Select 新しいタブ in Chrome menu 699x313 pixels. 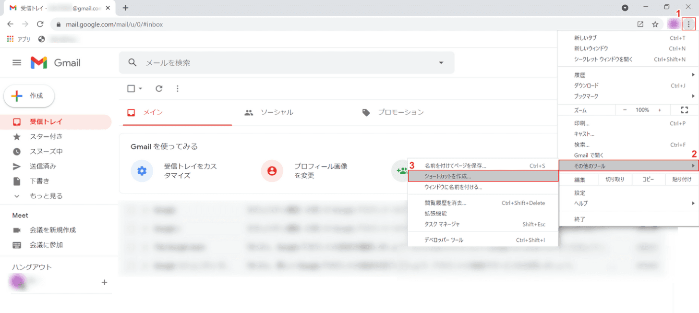pyautogui.click(x=628, y=37)
